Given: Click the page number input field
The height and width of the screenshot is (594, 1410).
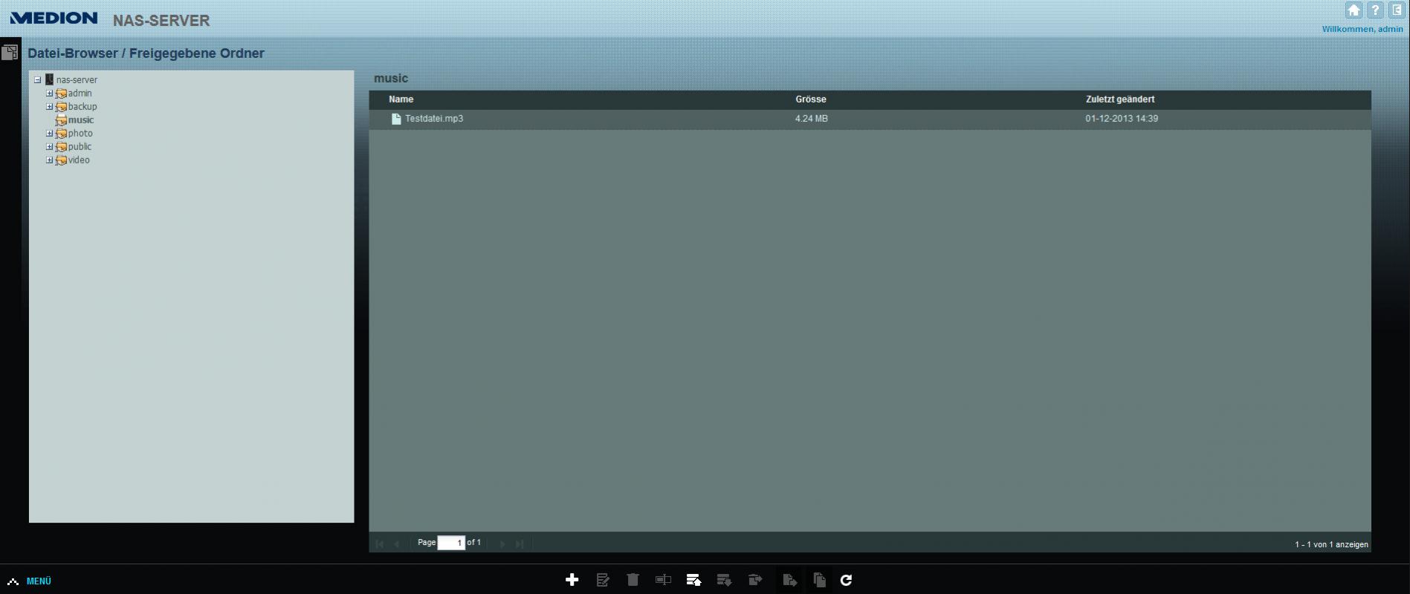Looking at the screenshot, I should pyautogui.click(x=451, y=543).
